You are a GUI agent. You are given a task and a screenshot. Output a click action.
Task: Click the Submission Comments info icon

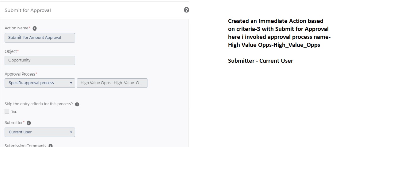[51, 146]
